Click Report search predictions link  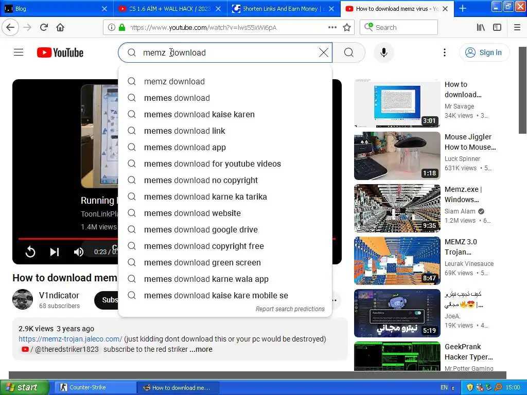pyautogui.click(x=290, y=309)
